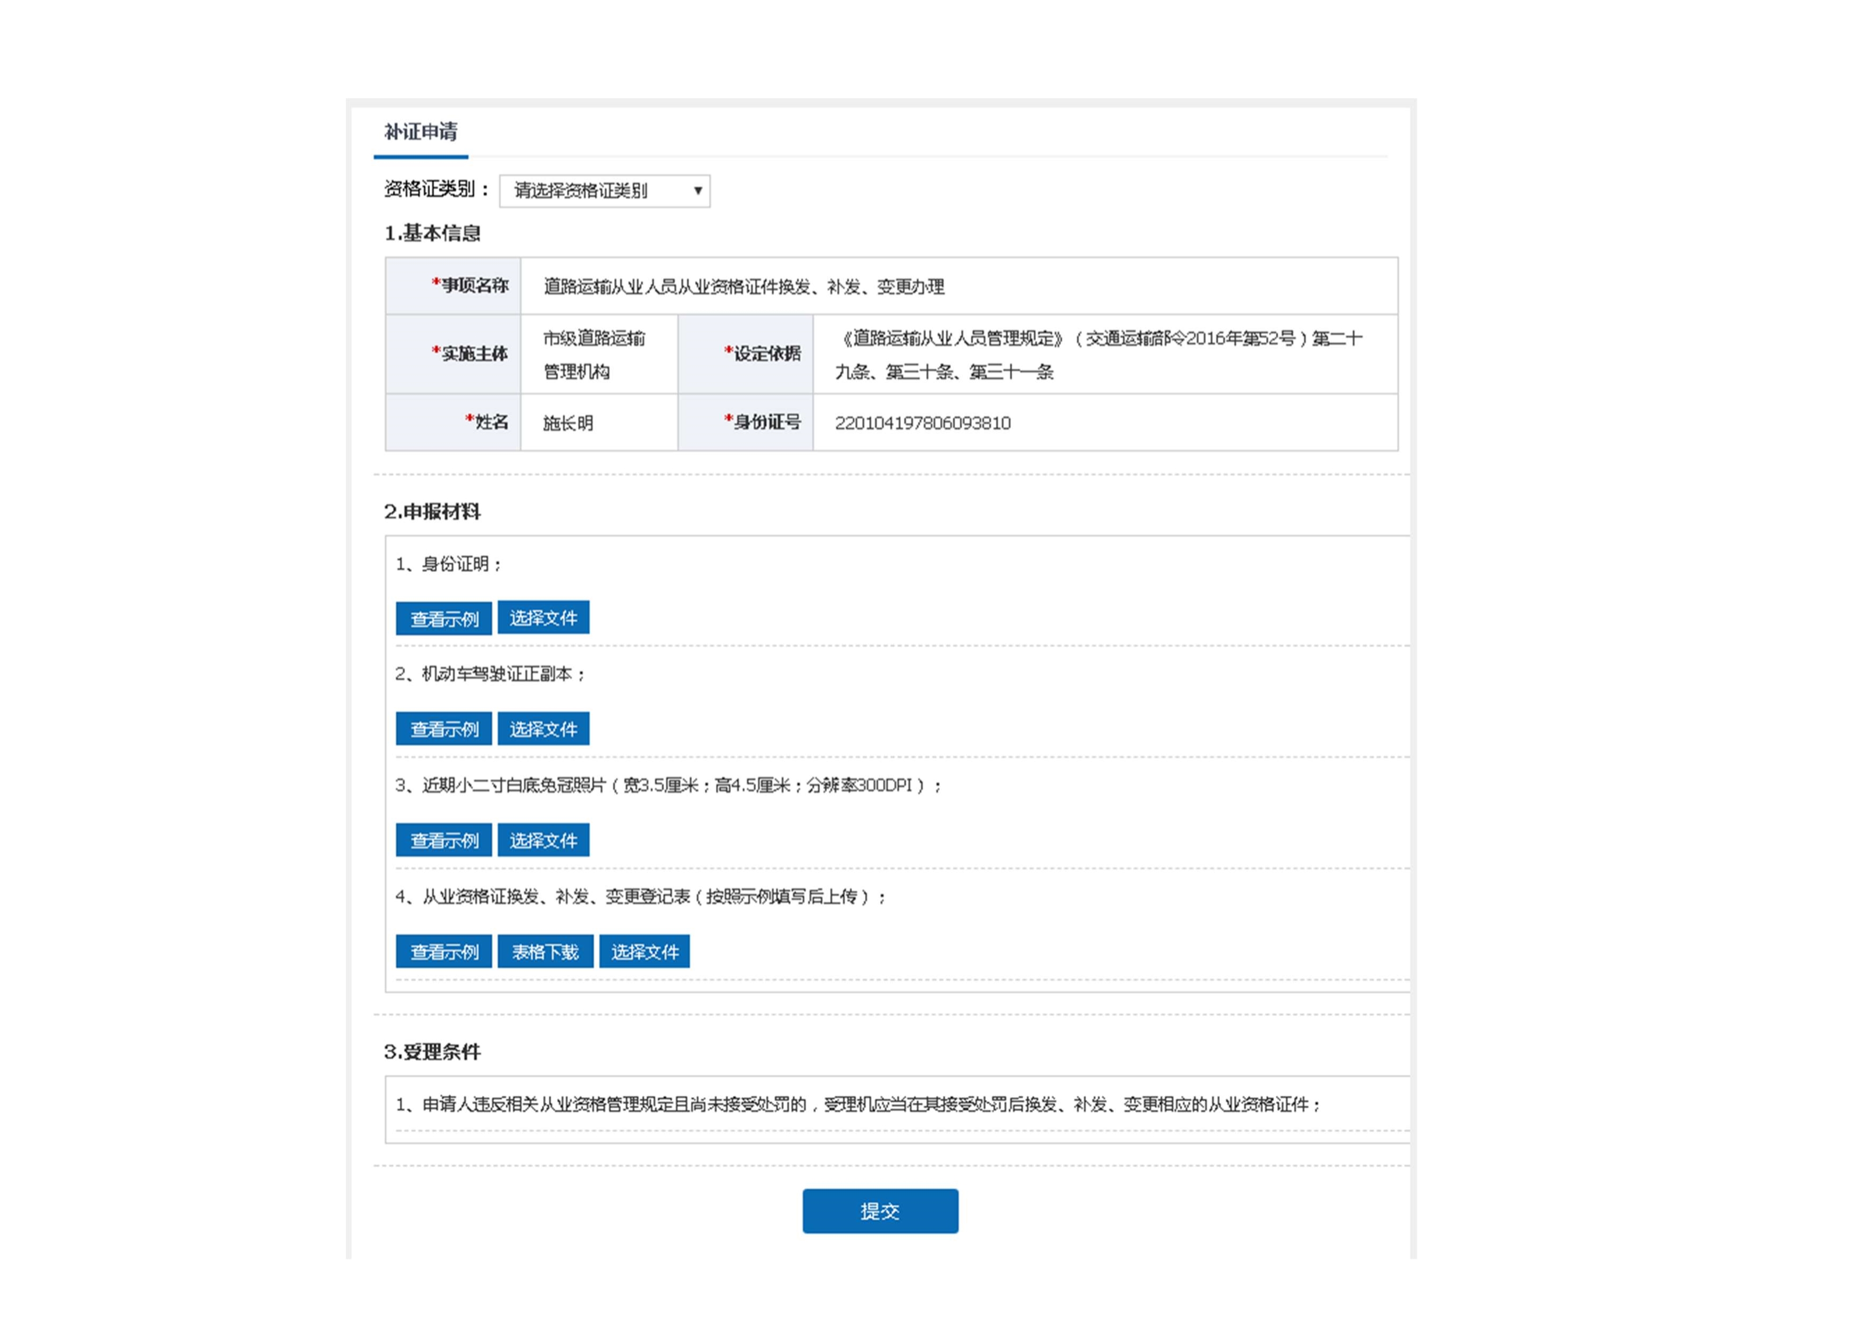Open the 资格证类别 dropdown
Screen dimensions: 1867x1320
click(604, 191)
